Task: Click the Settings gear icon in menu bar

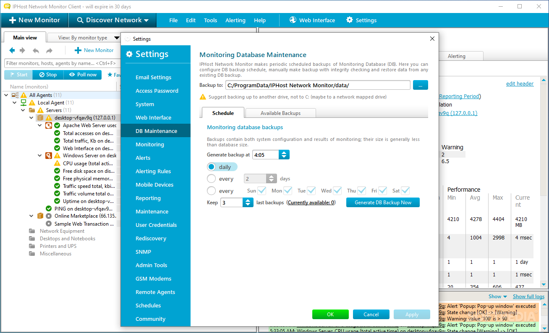Action: (350, 20)
